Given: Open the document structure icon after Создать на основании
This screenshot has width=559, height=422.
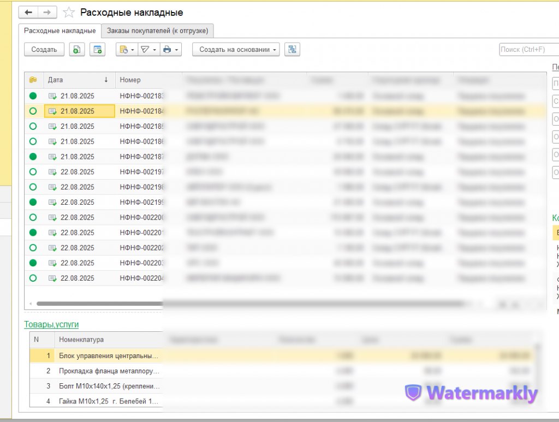Looking at the screenshot, I should [293, 50].
